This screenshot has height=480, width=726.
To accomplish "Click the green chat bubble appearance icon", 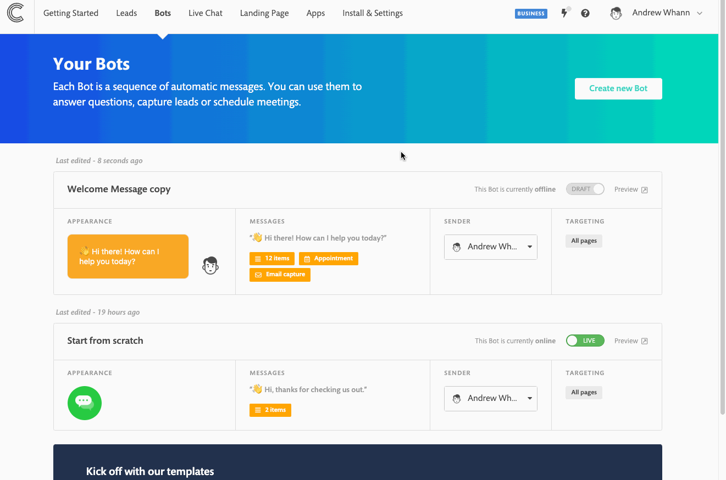I will (x=84, y=403).
